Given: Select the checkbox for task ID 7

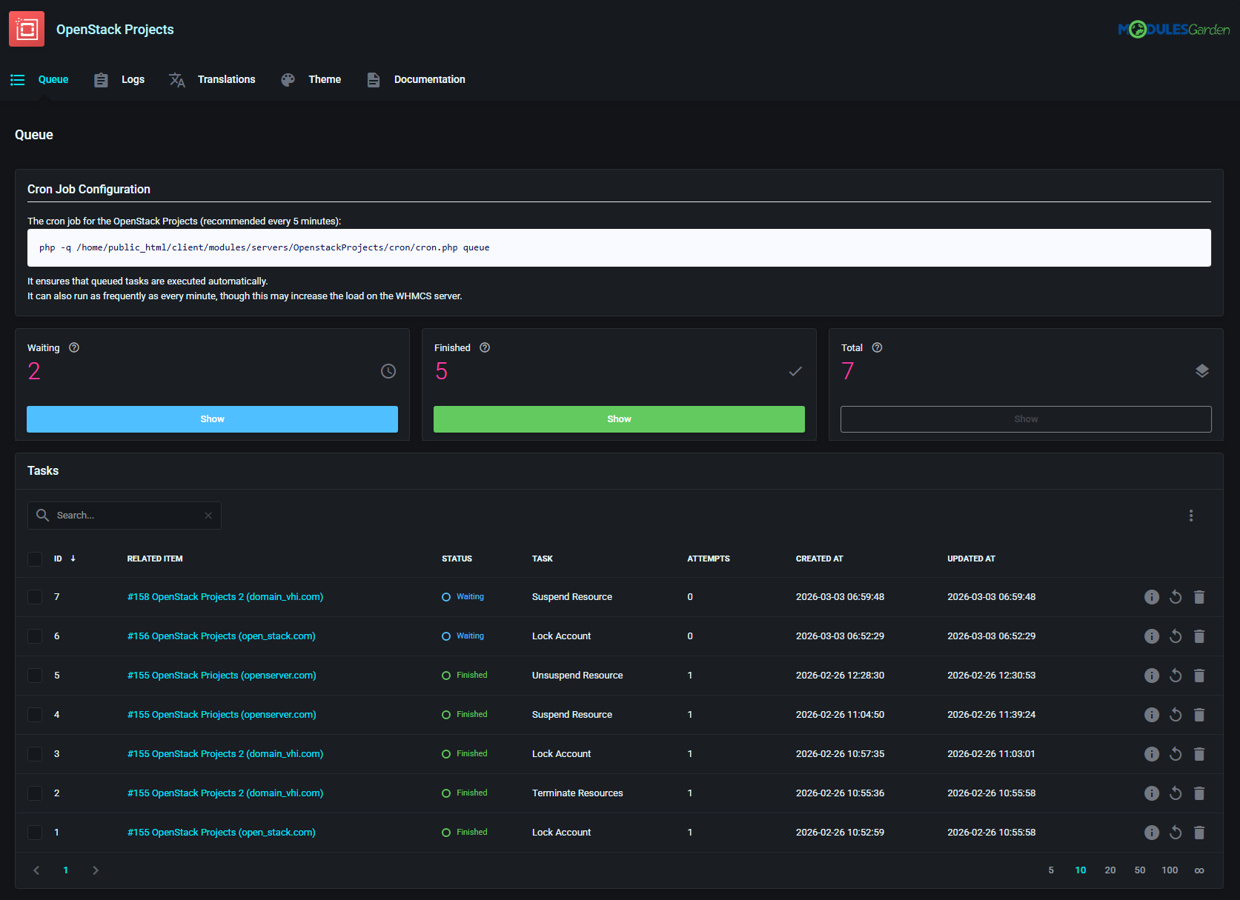Looking at the screenshot, I should pos(35,596).
